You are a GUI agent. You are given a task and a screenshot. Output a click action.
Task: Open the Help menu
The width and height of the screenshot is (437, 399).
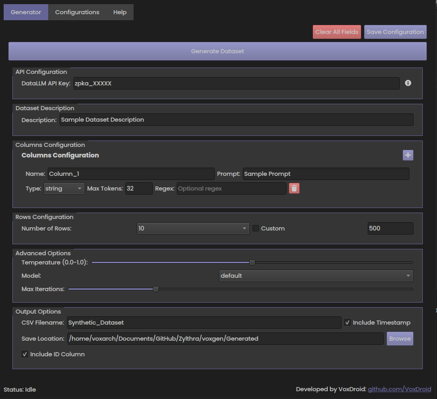tap(119, 12)
